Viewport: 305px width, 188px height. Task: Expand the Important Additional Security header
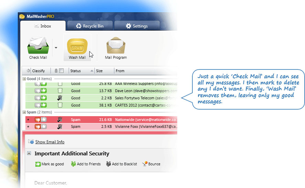[x=29, y=153]
